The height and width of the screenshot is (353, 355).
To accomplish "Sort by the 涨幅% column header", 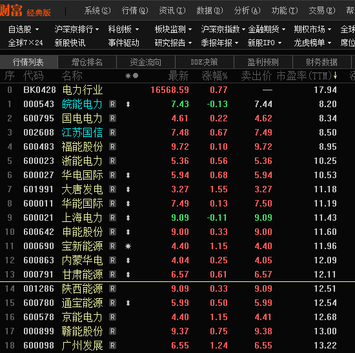I will (215, 76).
